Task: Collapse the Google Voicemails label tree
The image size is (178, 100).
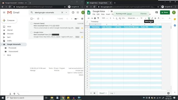Action: pyautogui.click(x=2, y=44)
